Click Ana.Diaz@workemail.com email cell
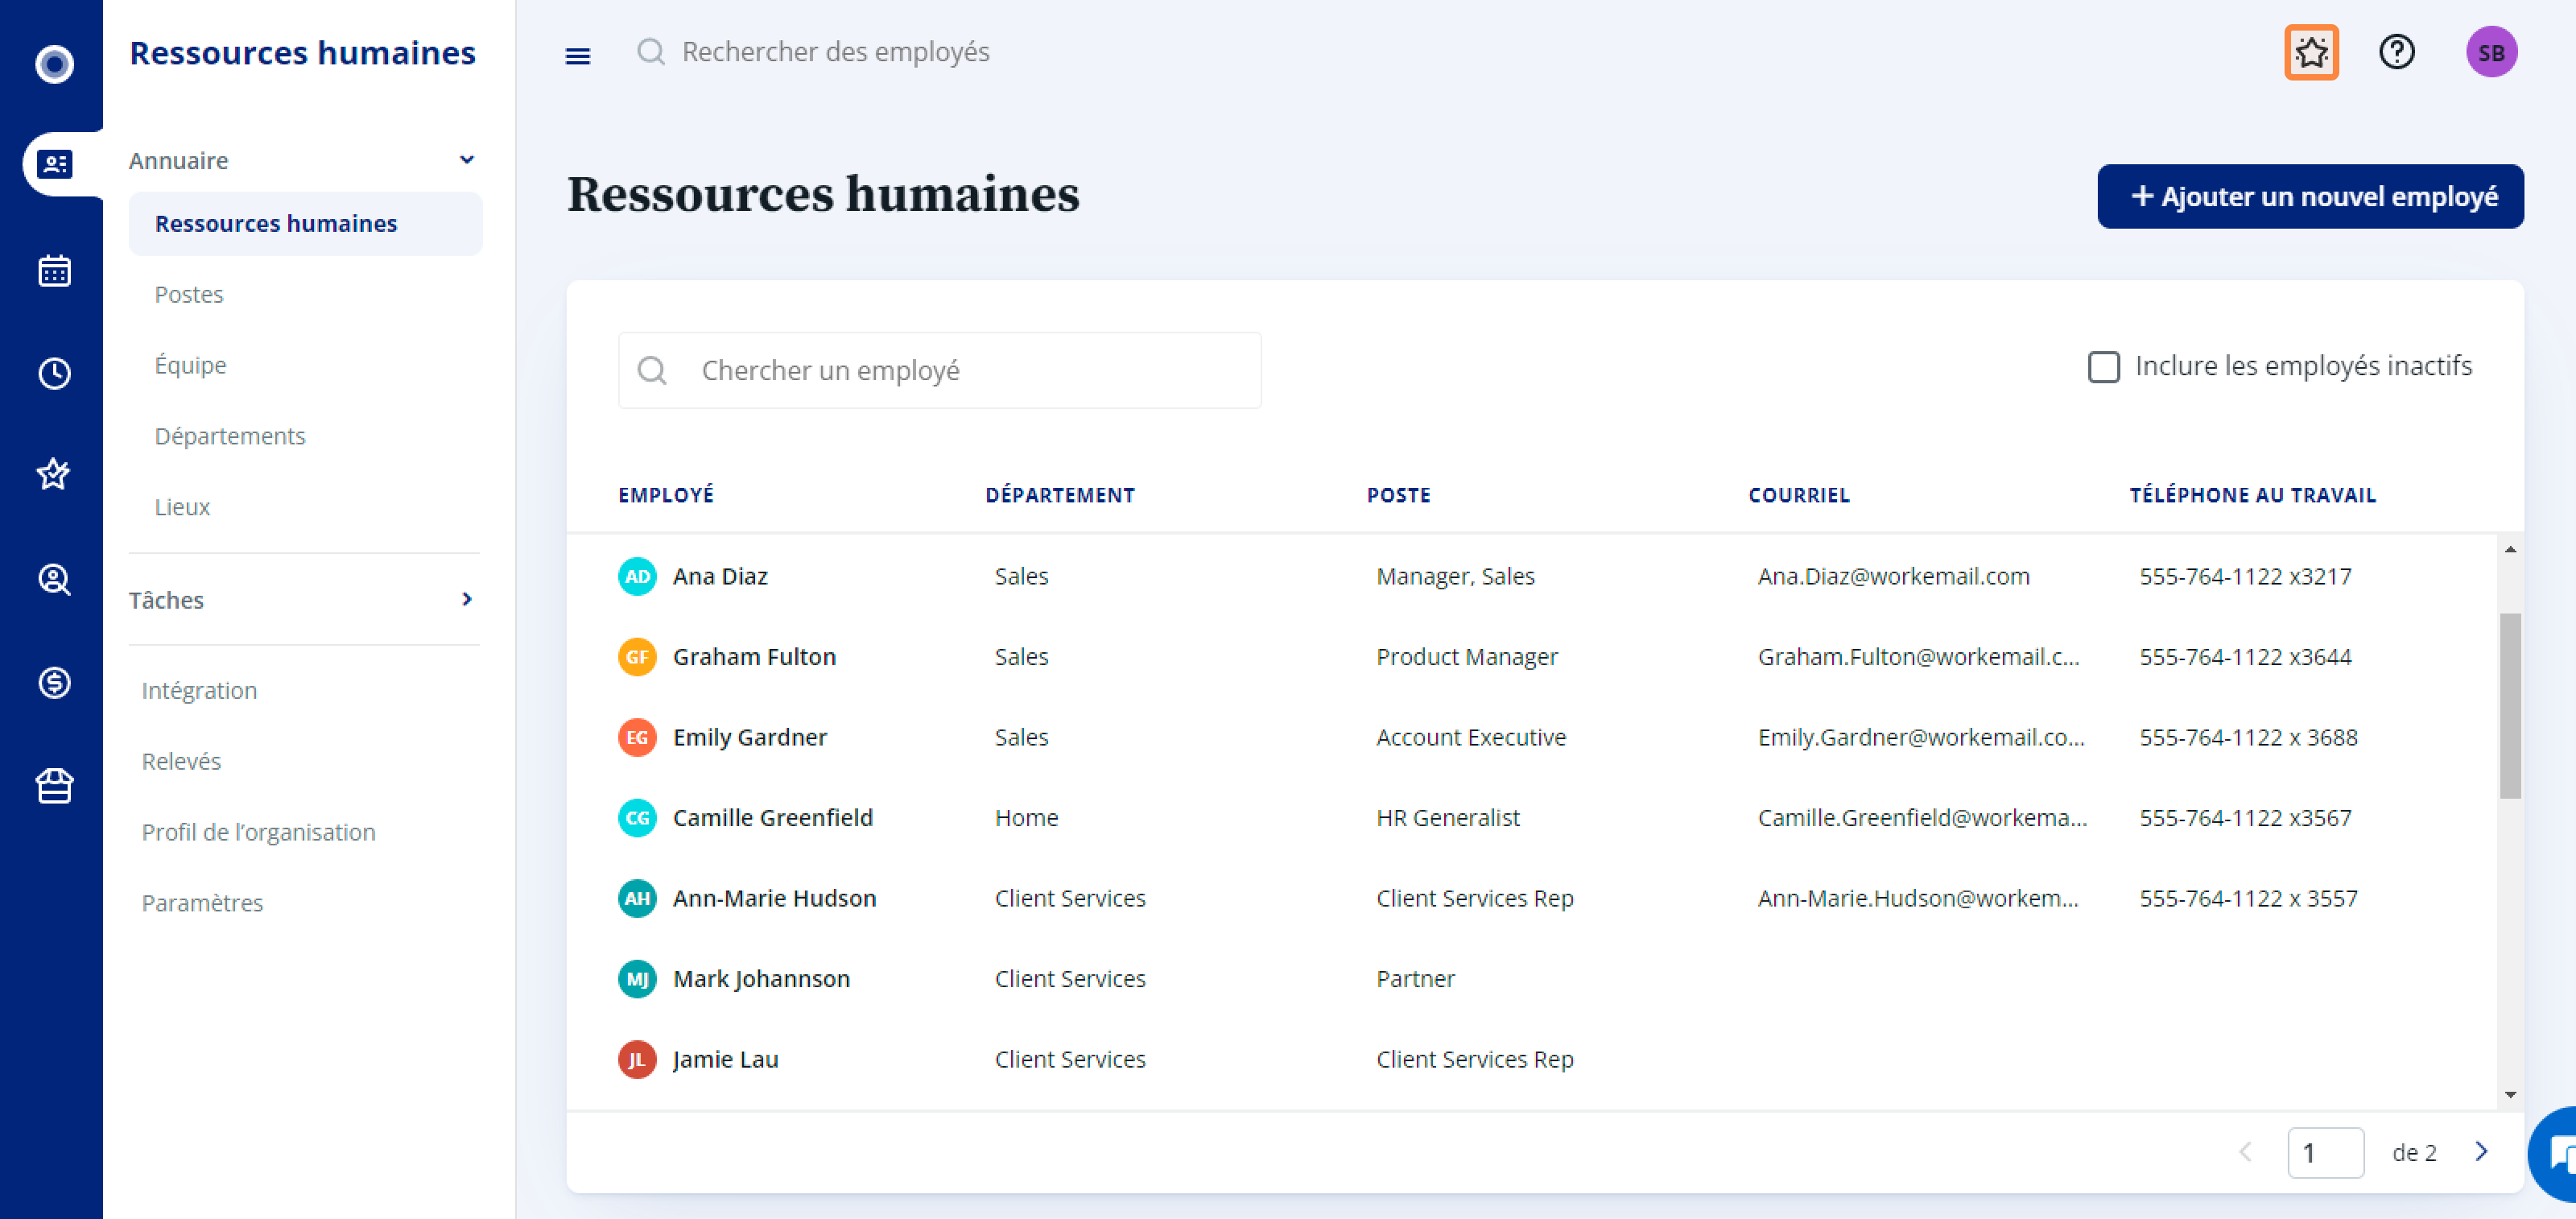The width and height of the screenshot is (2576, 1219). 1893,576
